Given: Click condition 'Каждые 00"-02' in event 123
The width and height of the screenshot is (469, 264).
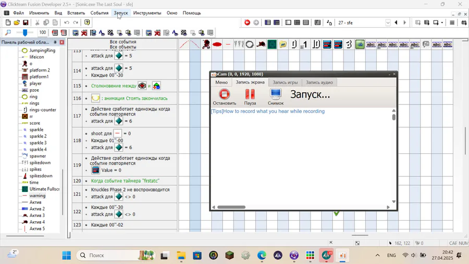Looking at the screenshot, I should pyautogui.click(x=107, y=225).
